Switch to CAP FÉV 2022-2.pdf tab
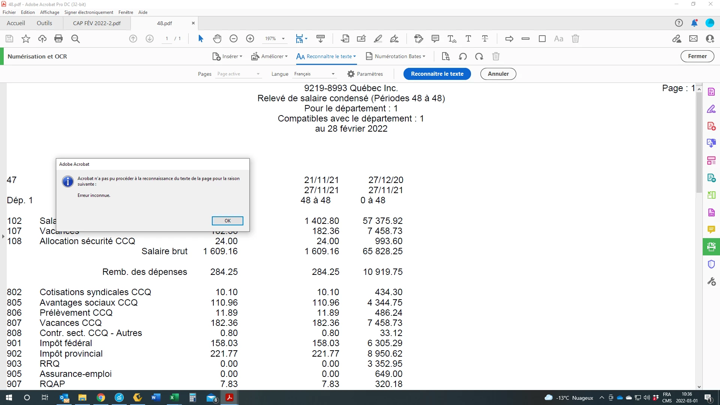The image size is (720, 405). 97,23
